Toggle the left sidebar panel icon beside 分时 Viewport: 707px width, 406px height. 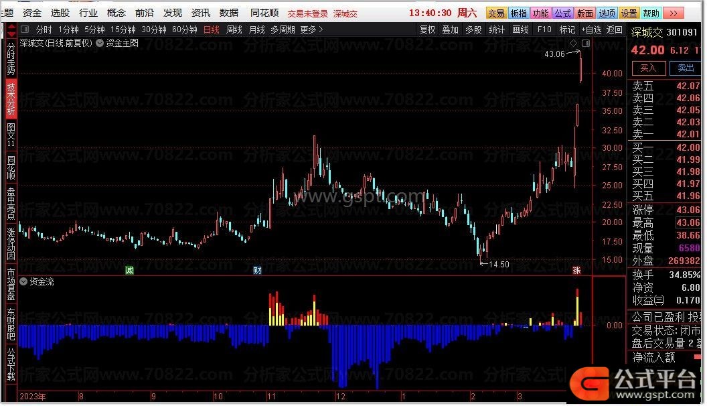(x=25, y=29)
